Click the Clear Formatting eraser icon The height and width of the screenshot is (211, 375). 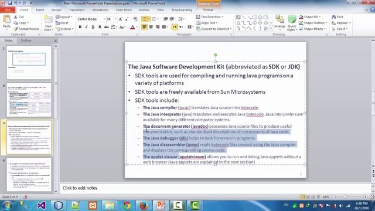pyautogui.click(x=135, y=19)
